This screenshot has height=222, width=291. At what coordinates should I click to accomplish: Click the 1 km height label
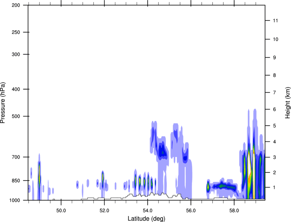pyautogui.click(x=275, y=188)
